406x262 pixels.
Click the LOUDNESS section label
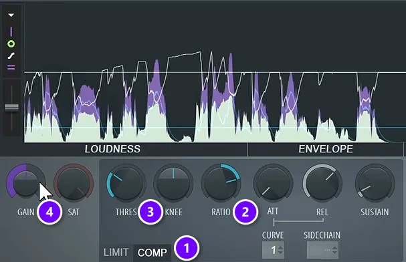(112, 149)
